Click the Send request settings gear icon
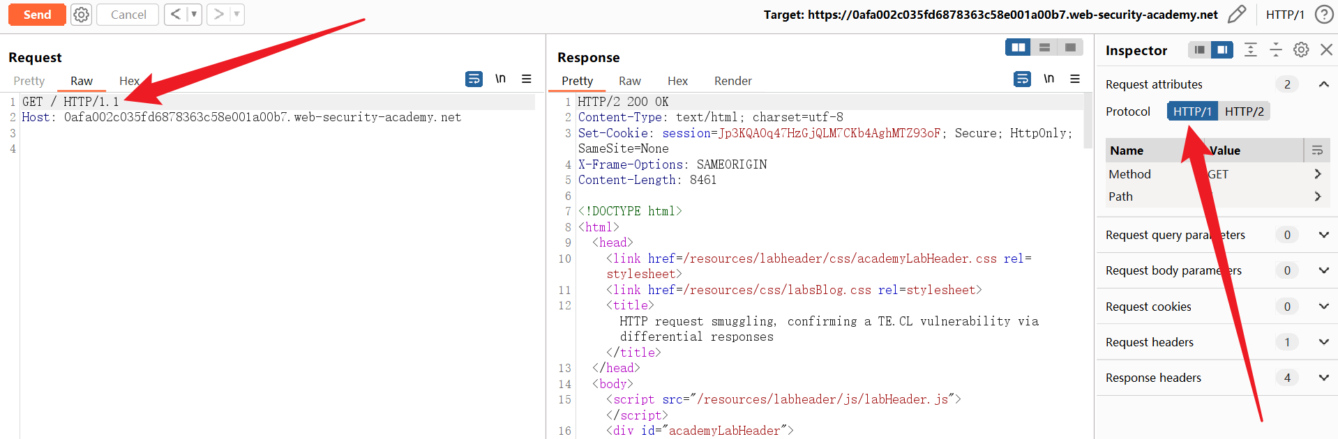This screenshot has width=1338, height=439. tap(82, 15)
